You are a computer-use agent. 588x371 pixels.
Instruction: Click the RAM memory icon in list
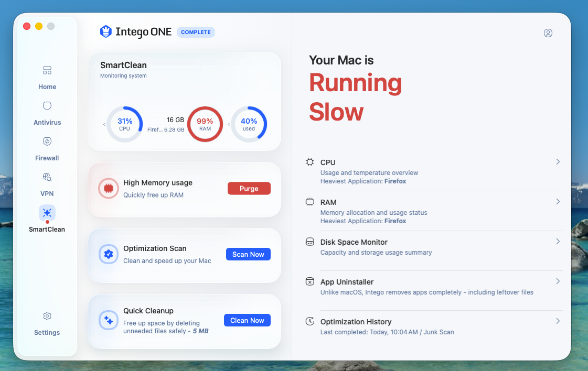(310, 202)
